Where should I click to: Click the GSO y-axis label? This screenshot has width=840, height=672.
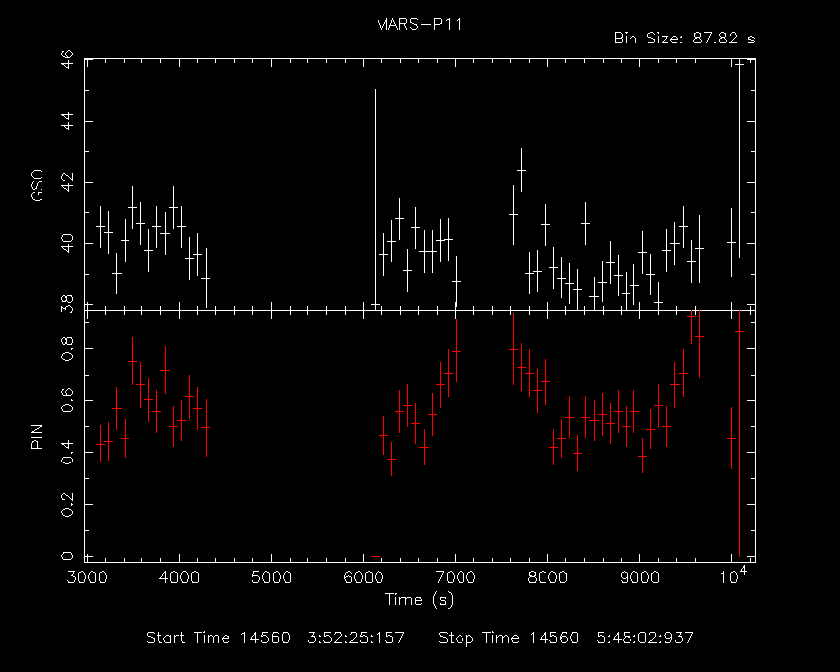click(37, 185)
